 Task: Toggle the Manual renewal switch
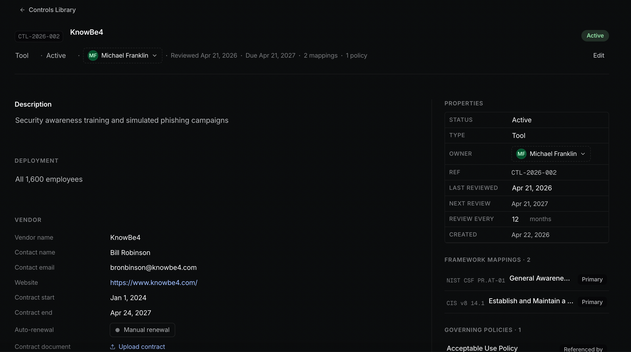point(142,330)
